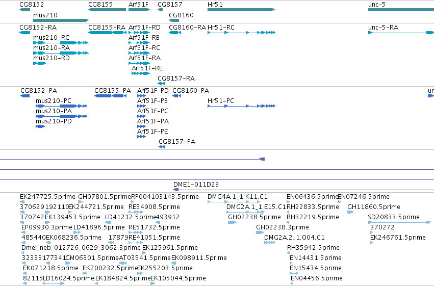The height and width of the screenshot is (286, 434).
Task: Select protein Arf51F-PE
Action: click(x=152, y=132)
